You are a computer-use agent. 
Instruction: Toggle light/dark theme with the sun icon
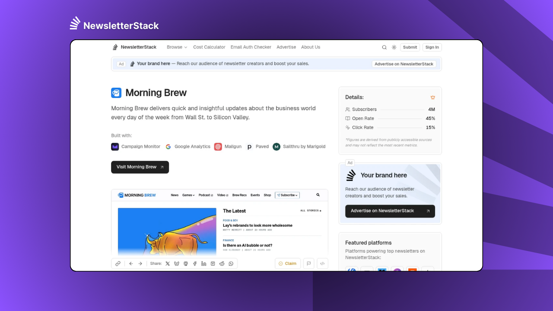point(394,47)
